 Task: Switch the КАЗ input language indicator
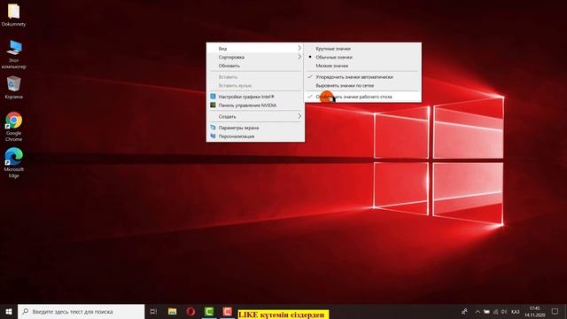point(516,312)
